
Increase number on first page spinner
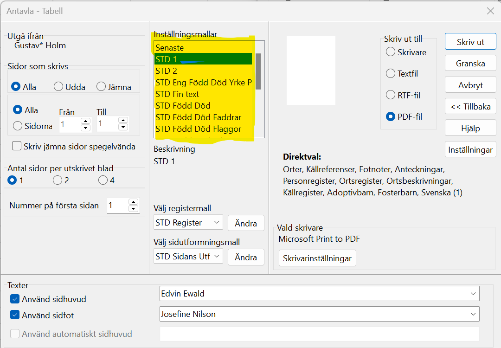click(134, 202)
